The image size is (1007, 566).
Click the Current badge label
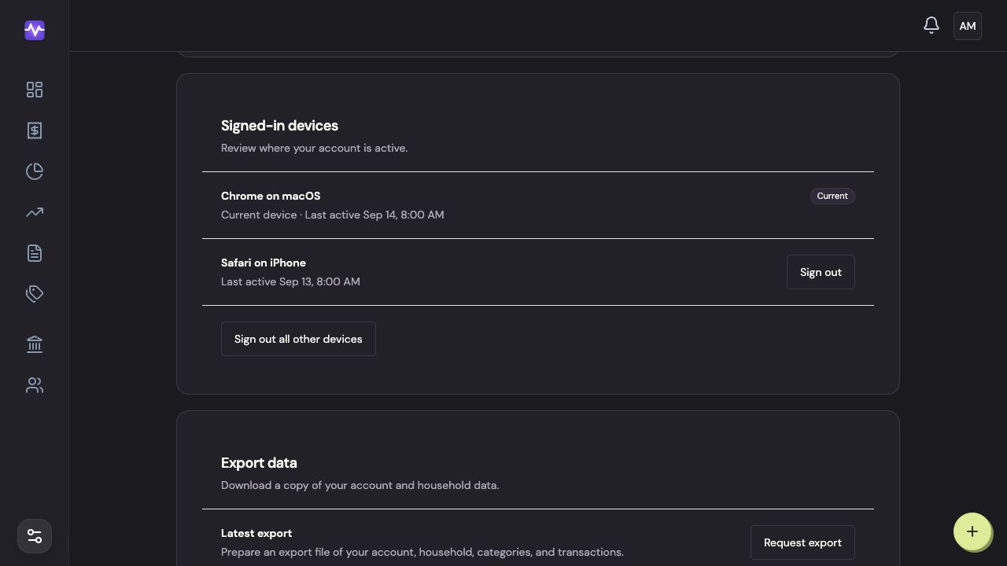(x=832, y=196)
